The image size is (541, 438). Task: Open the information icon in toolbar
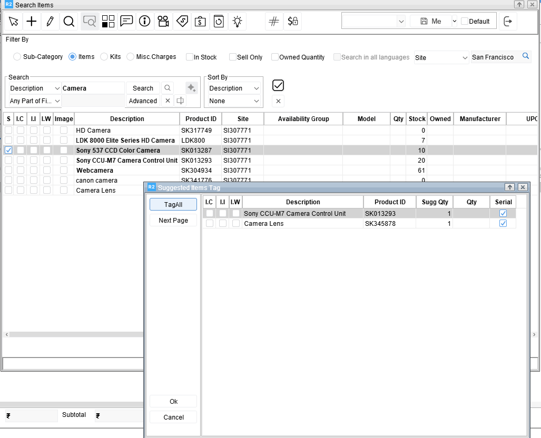[x=144, y=22]
